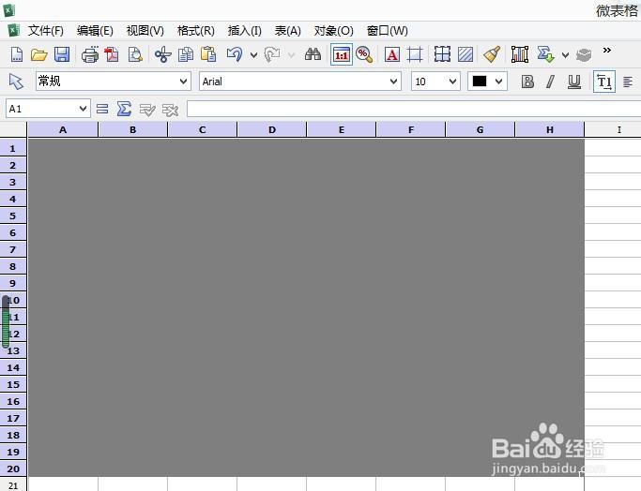Click the New document icon

(16, 54)
